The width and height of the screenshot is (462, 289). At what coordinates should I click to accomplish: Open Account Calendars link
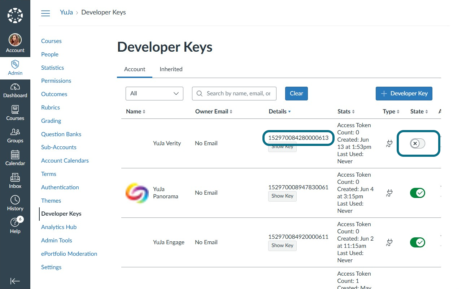pos(65,161)
